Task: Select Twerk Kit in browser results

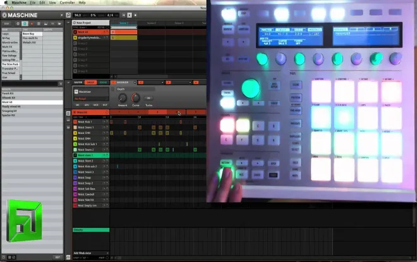Action: coord(32,93)
